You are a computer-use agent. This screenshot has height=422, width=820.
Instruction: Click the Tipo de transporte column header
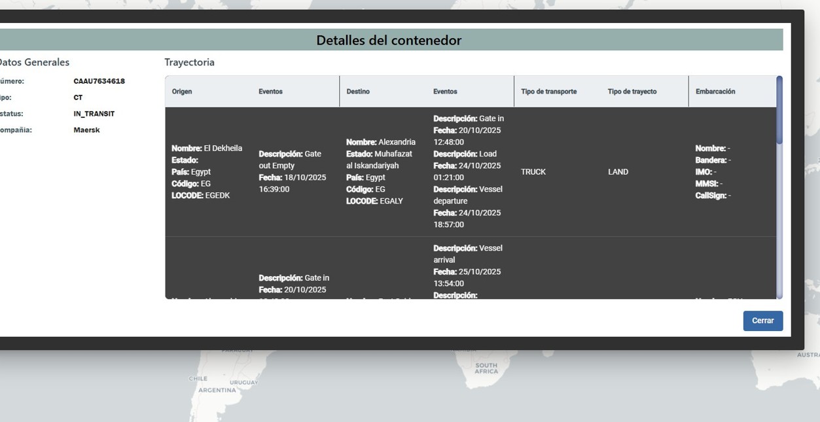click(548, 92)
